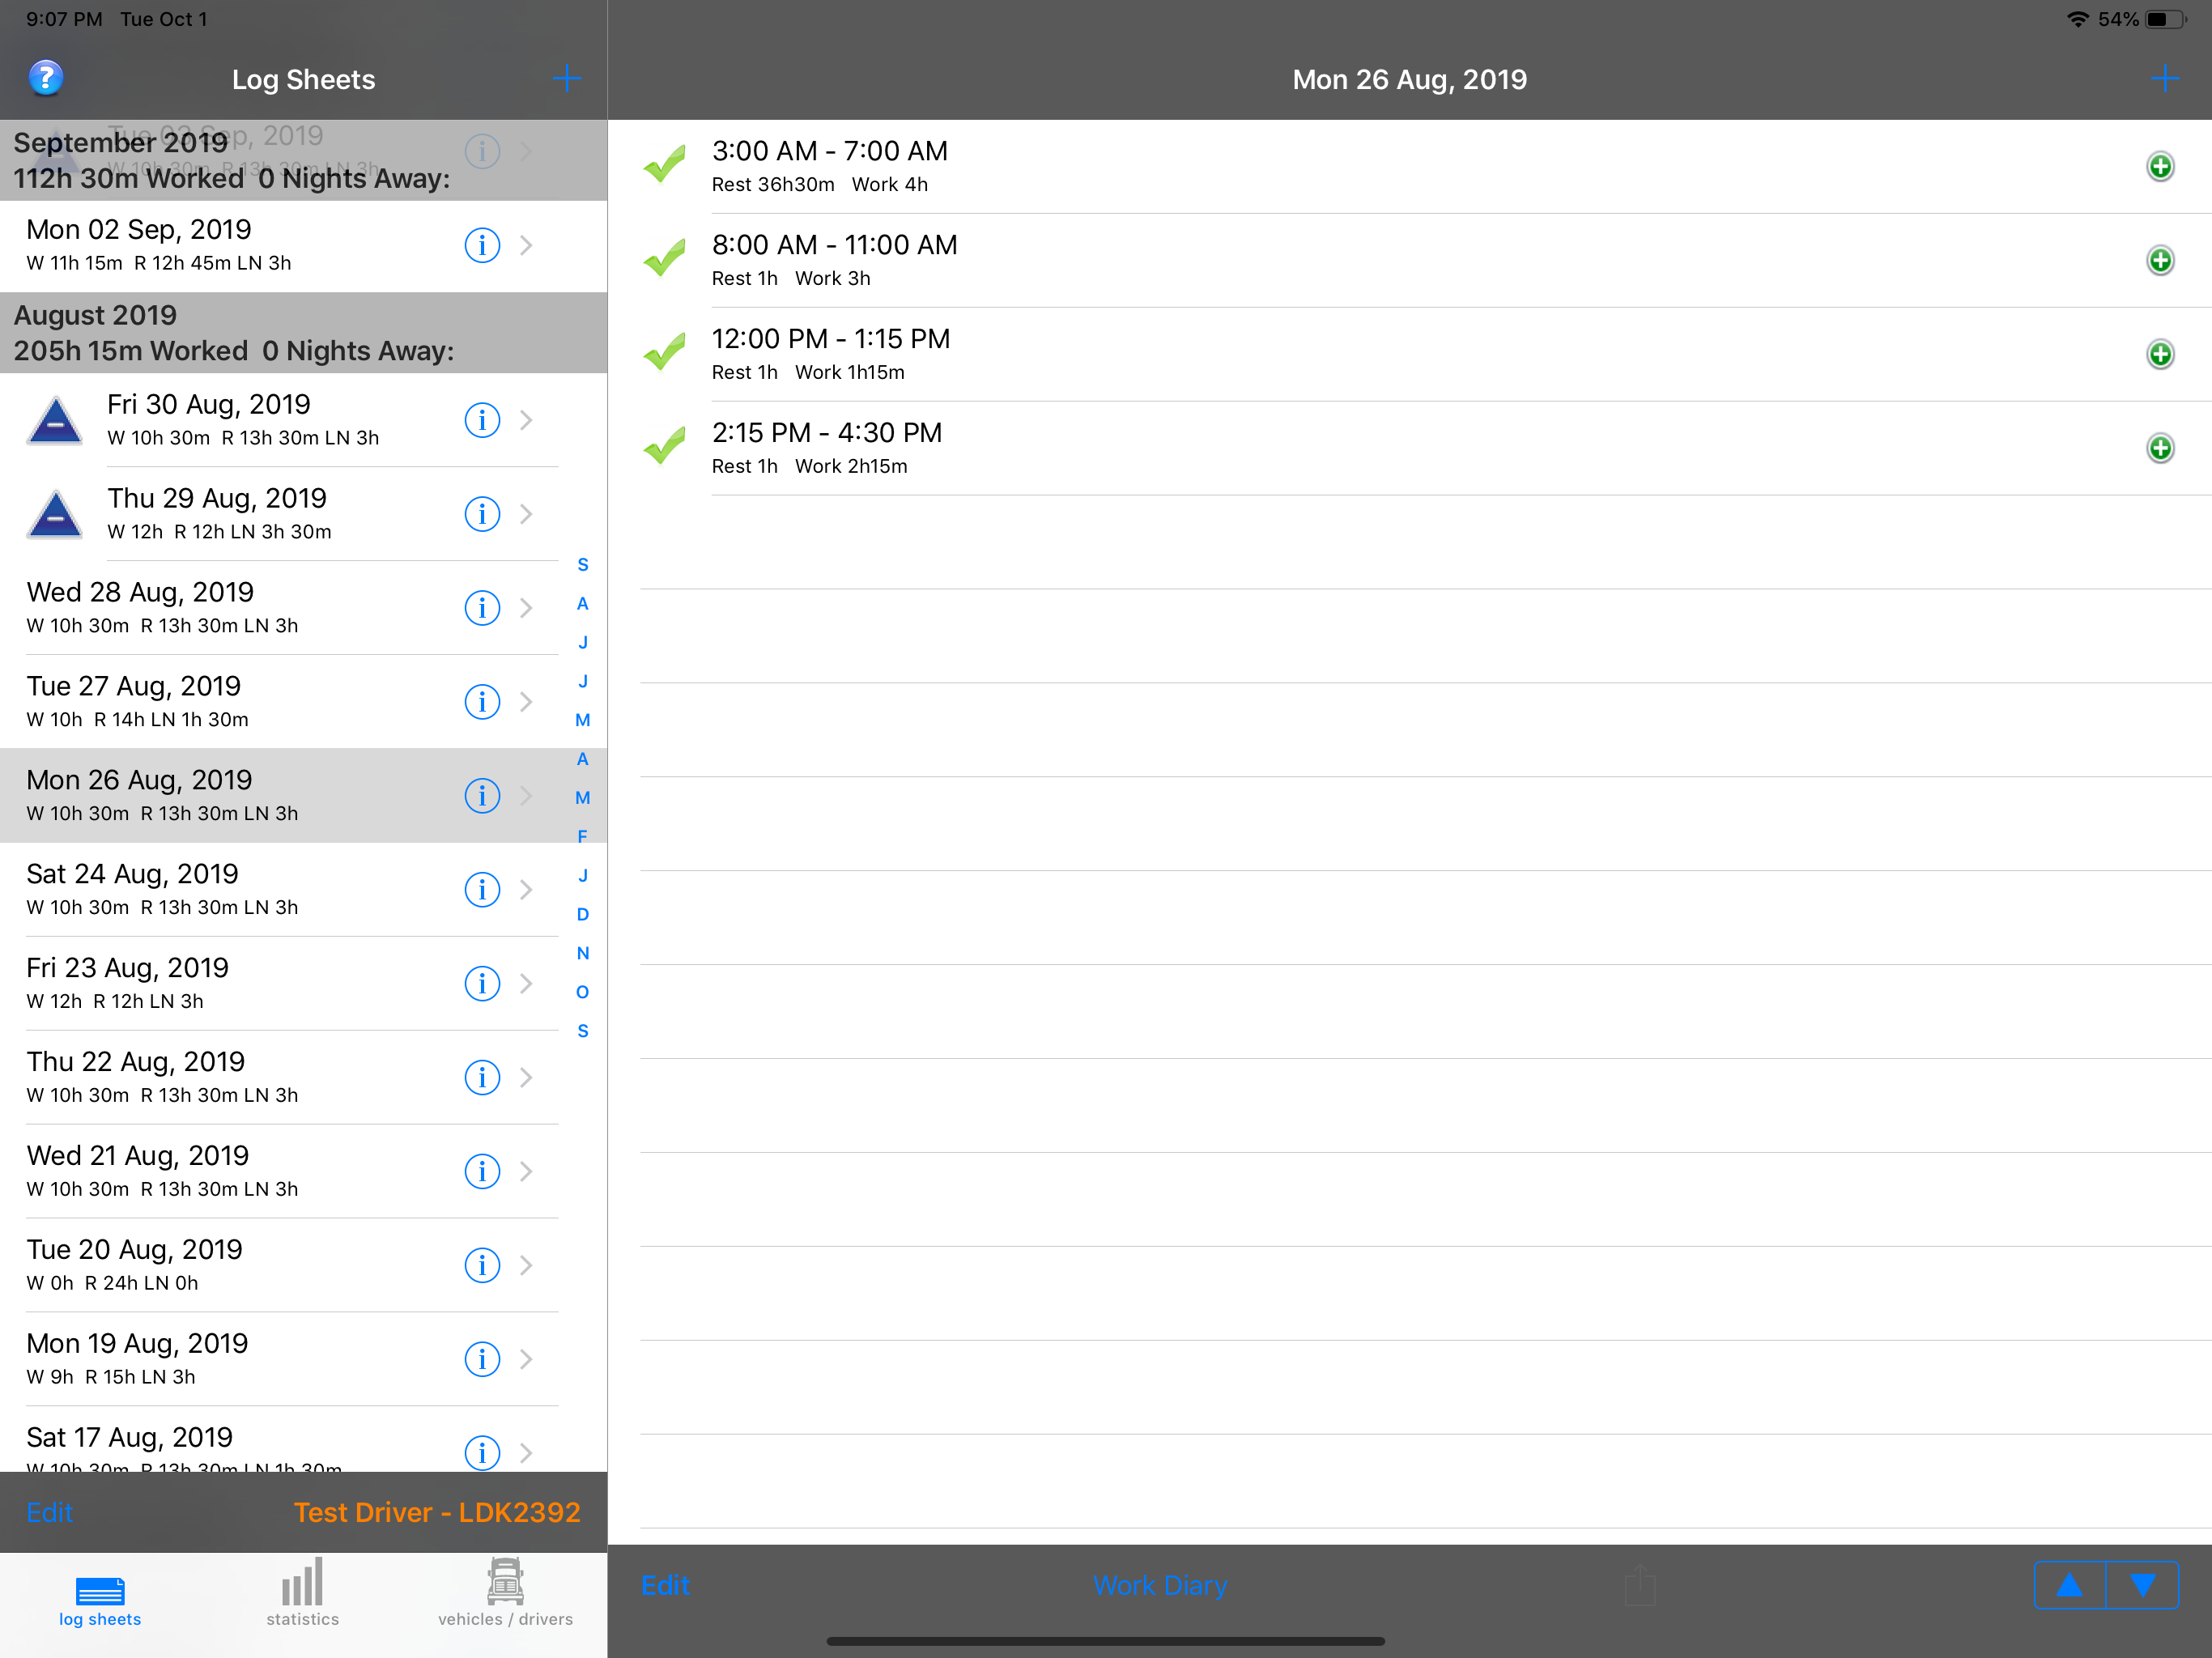This screenshot has width=2212, height=1658.
Task: Open Sat 24 Aug chevron disclosure
Action: [526, 890]
